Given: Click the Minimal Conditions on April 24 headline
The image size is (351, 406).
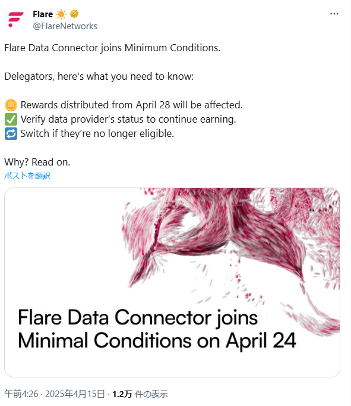Looking at the screenshot, I should [x=157, y=341].
